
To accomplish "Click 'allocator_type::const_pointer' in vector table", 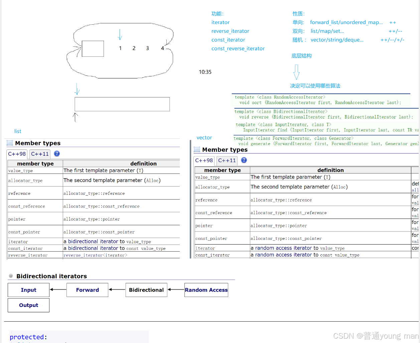I will [286, 239].
